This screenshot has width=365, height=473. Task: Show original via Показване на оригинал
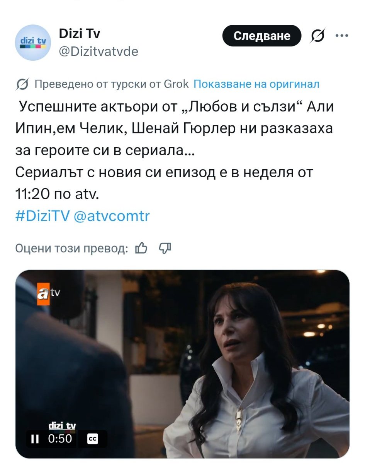(x=256, y=84)
